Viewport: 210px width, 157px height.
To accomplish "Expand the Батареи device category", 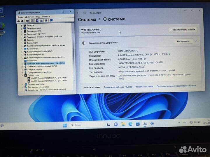I will 22,25.
